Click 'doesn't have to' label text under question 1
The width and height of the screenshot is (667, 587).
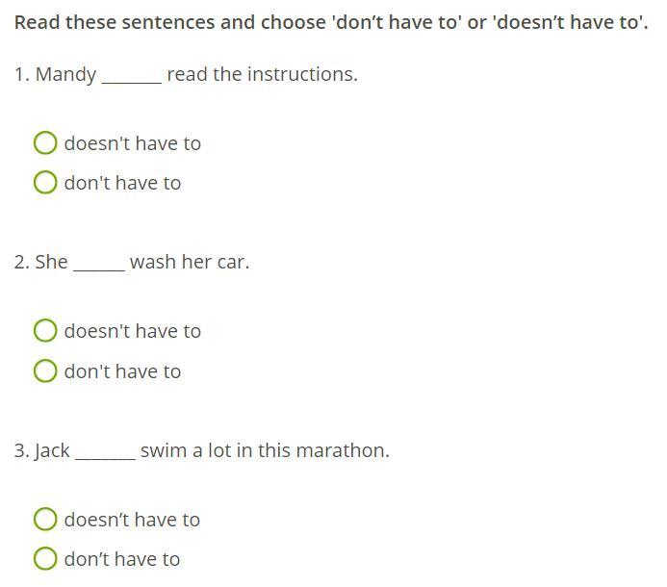tap(132, 143)
